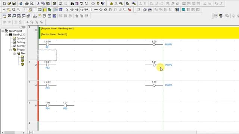Paste from clipboard
239x134 pixels.
pyautogui.click(x=48, y=3)
